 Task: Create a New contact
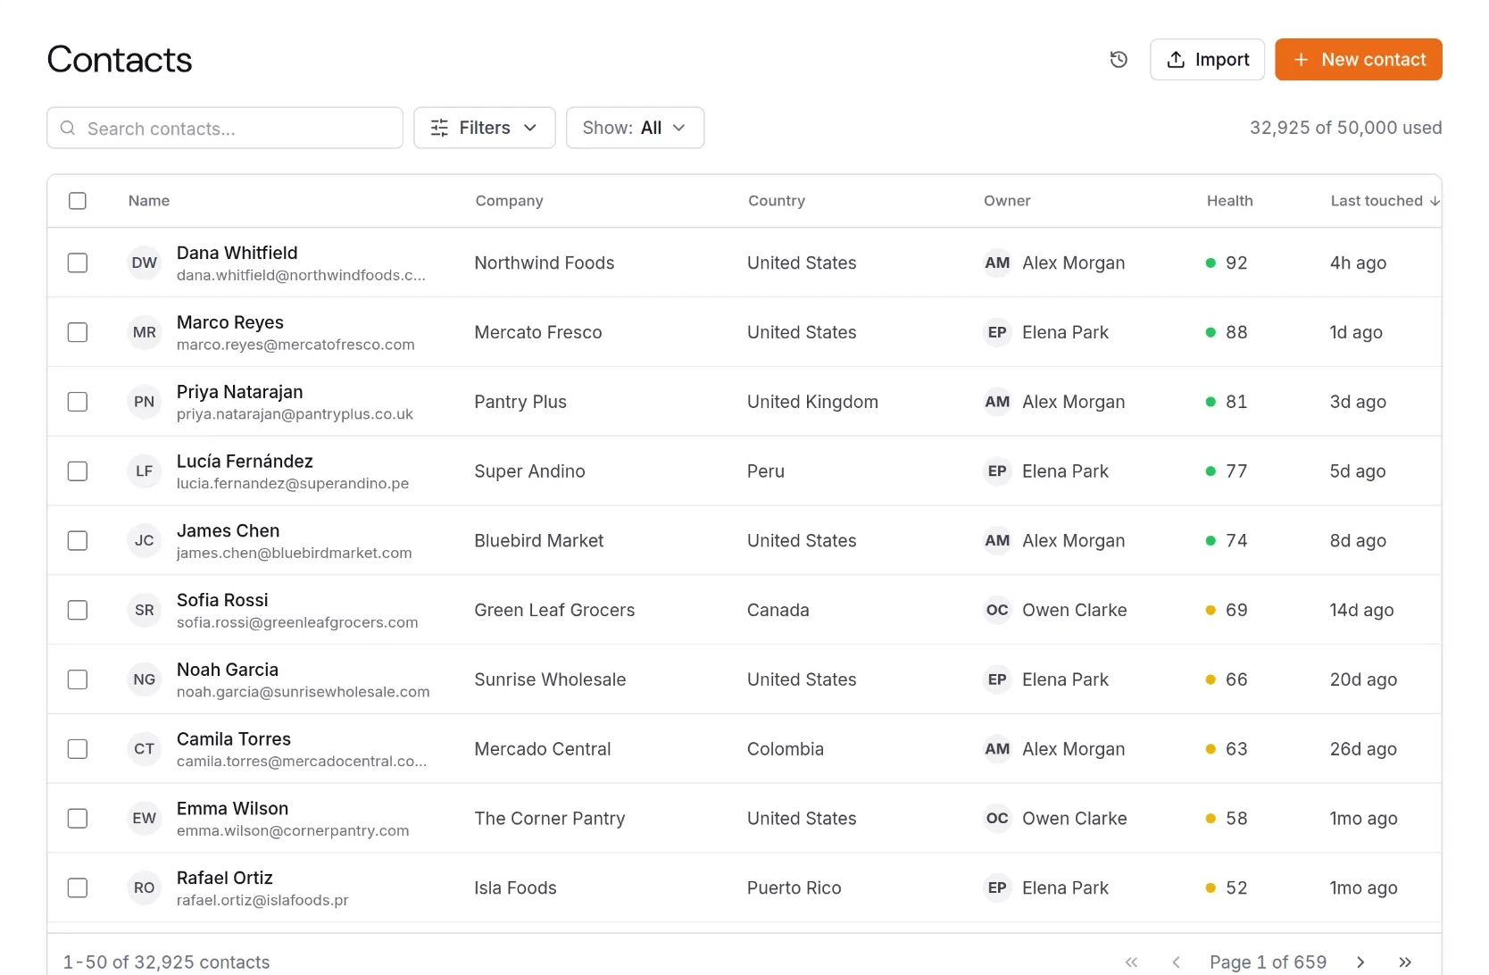click(1358, 60)
